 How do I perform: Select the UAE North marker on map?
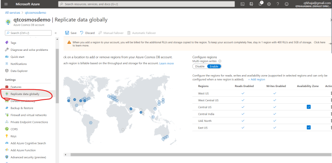point(131,109)
